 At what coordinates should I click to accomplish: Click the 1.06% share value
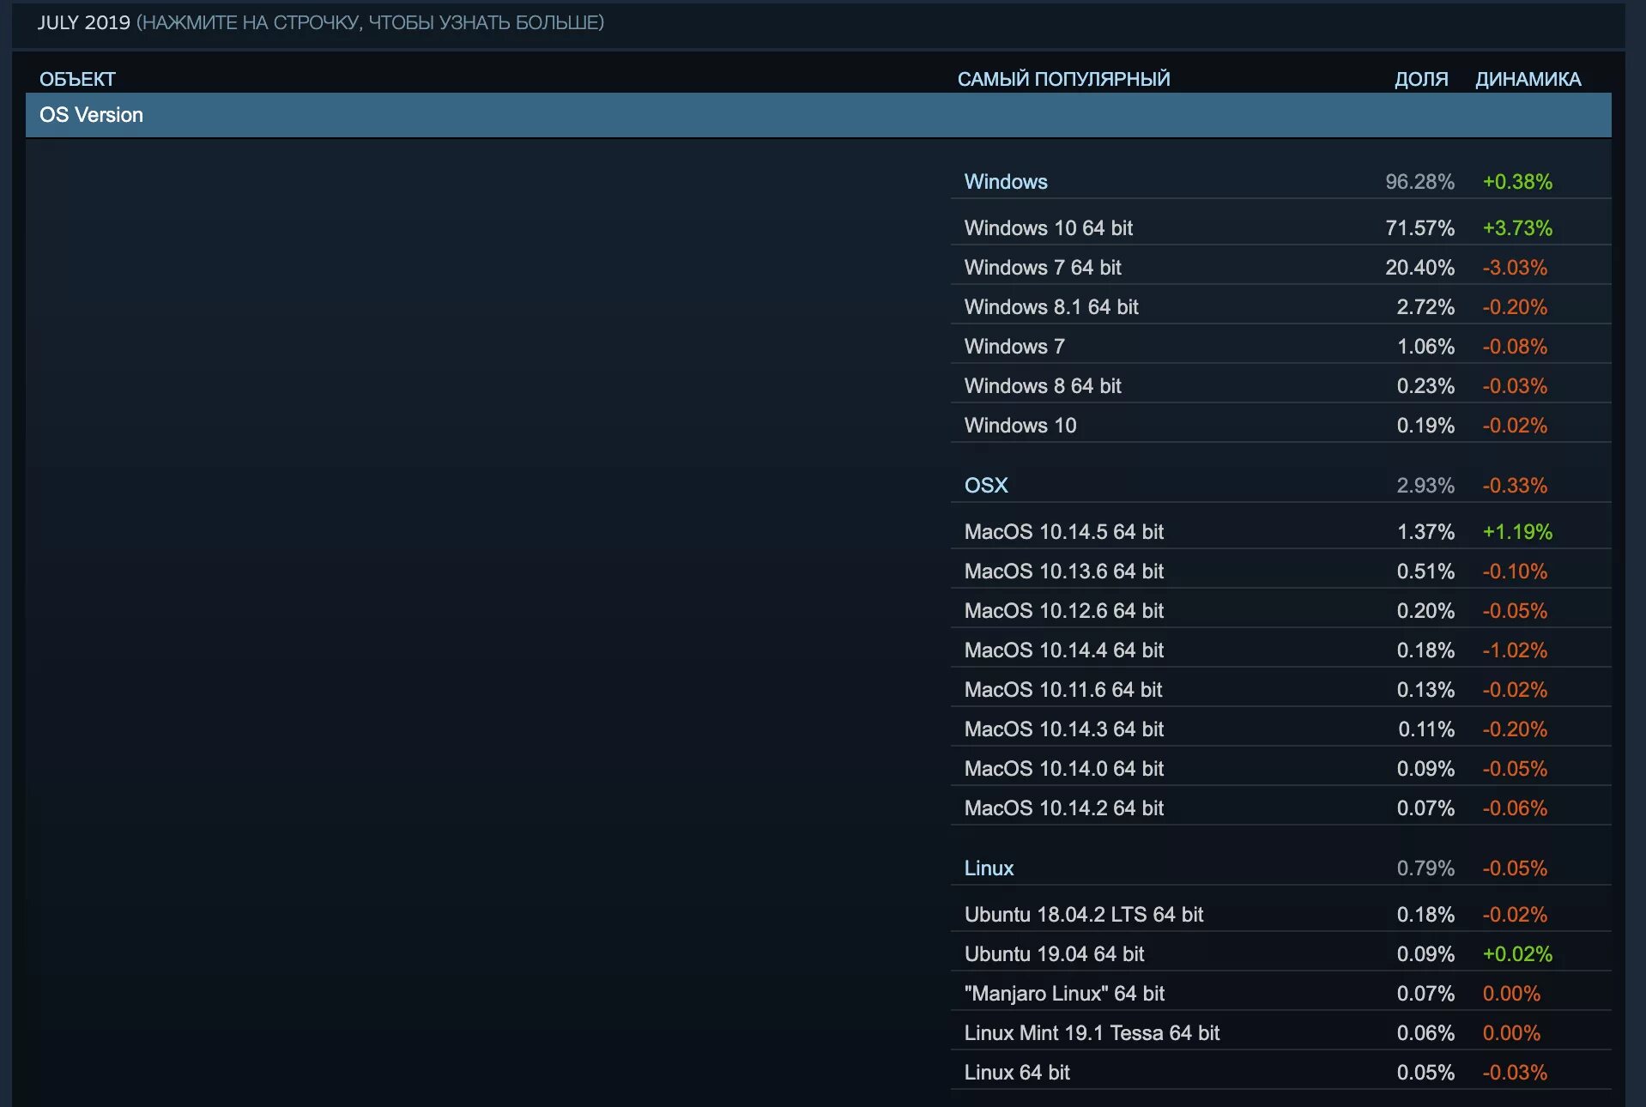1425,347
